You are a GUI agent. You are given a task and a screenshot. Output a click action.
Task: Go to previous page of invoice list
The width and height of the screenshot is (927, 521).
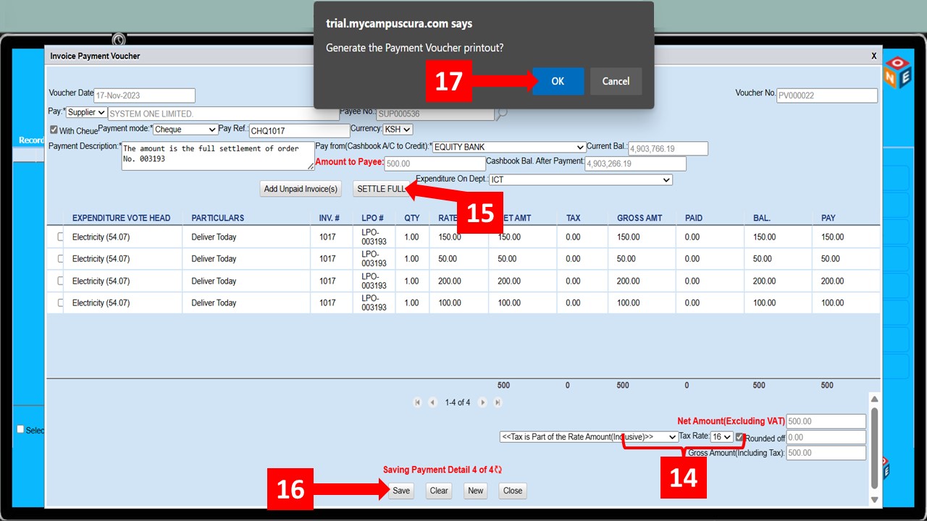[x=432, y=402]
